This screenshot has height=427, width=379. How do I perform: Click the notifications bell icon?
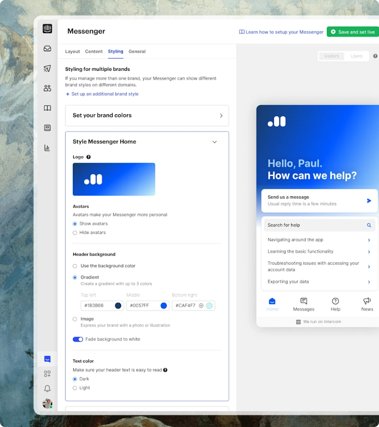point(47,389)
